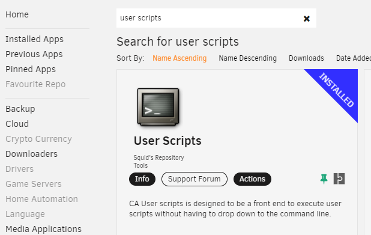Open the Info button for User Scripts
The height and width of the screenshot is (235, 371).
[x=142, y=179]
